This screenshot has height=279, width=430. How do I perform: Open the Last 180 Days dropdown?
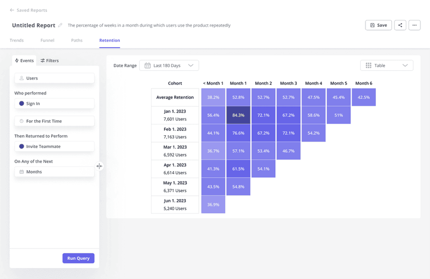169,65
